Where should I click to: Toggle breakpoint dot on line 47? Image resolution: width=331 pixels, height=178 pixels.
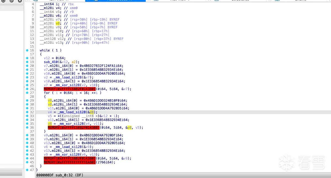27,170
